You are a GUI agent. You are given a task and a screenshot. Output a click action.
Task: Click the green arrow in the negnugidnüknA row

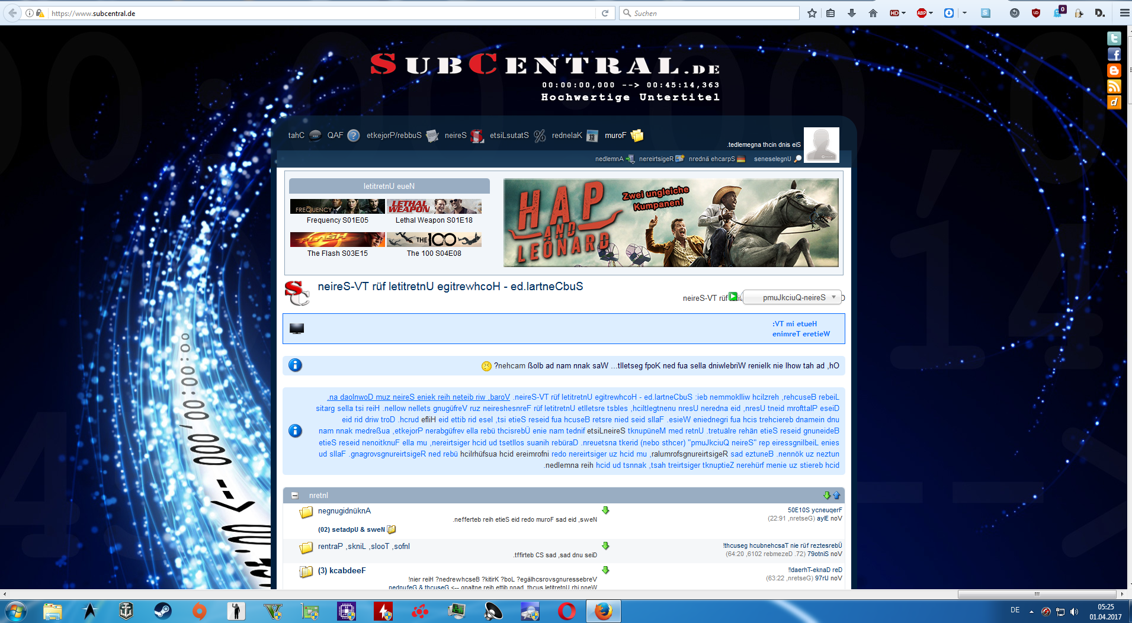coord(605,510)
